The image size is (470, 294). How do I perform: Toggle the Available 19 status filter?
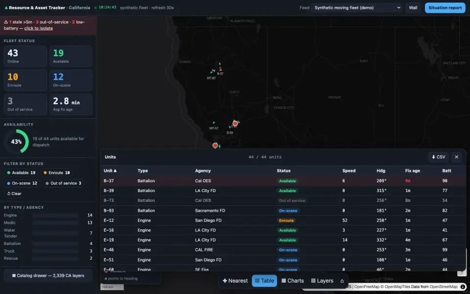[21, 173]
